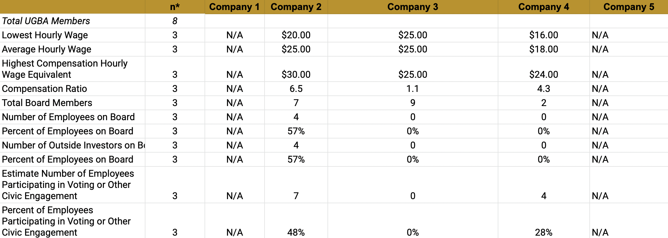
Task: Select the Company 4 column header
Action: 544,7
